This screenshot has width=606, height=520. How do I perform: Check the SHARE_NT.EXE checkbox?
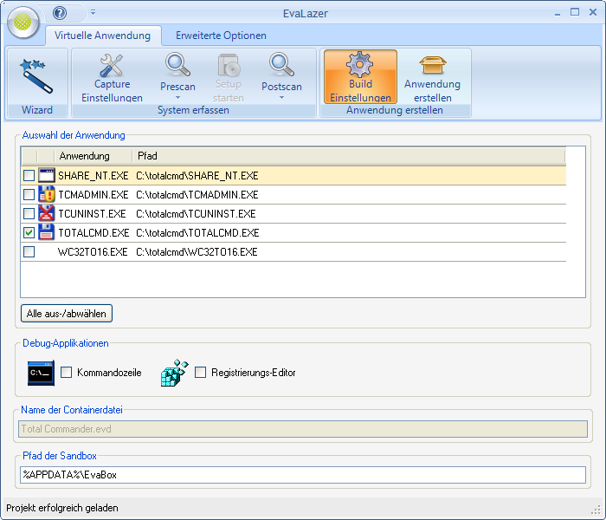point(29,176)
